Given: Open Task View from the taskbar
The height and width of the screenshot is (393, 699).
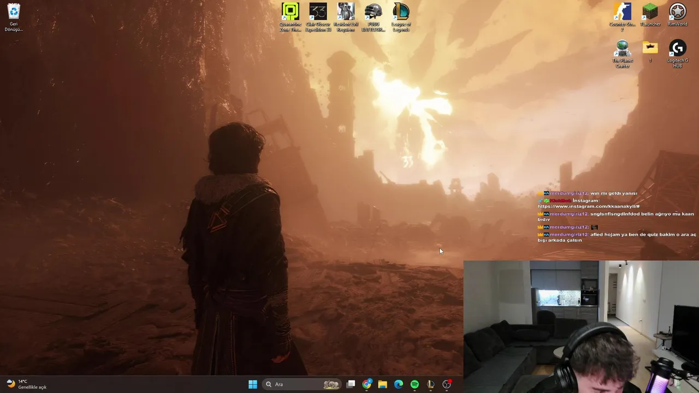Looking at the screenshot, I should [351, 384].
